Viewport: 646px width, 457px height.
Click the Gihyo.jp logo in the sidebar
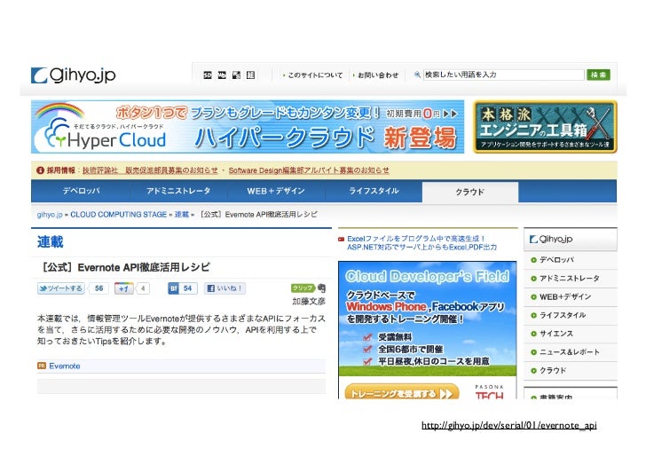551,239
